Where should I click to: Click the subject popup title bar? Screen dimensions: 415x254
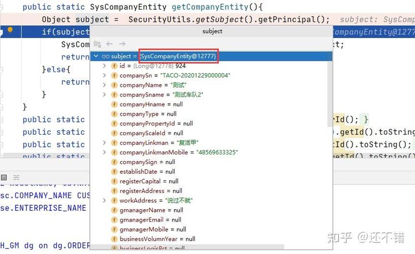point(212,31)
